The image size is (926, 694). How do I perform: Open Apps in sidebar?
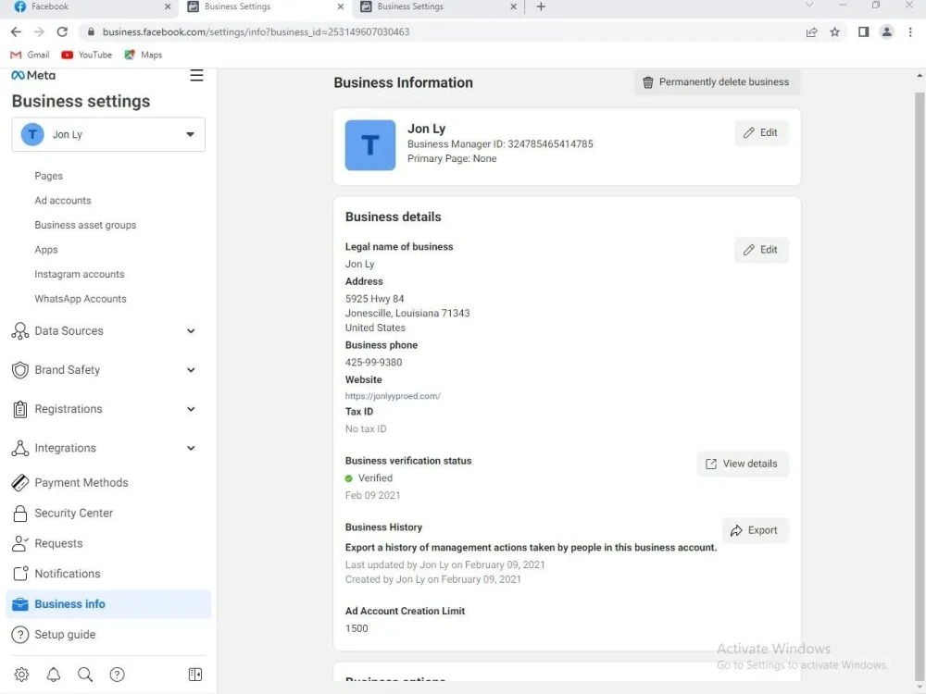click(46, 250)
